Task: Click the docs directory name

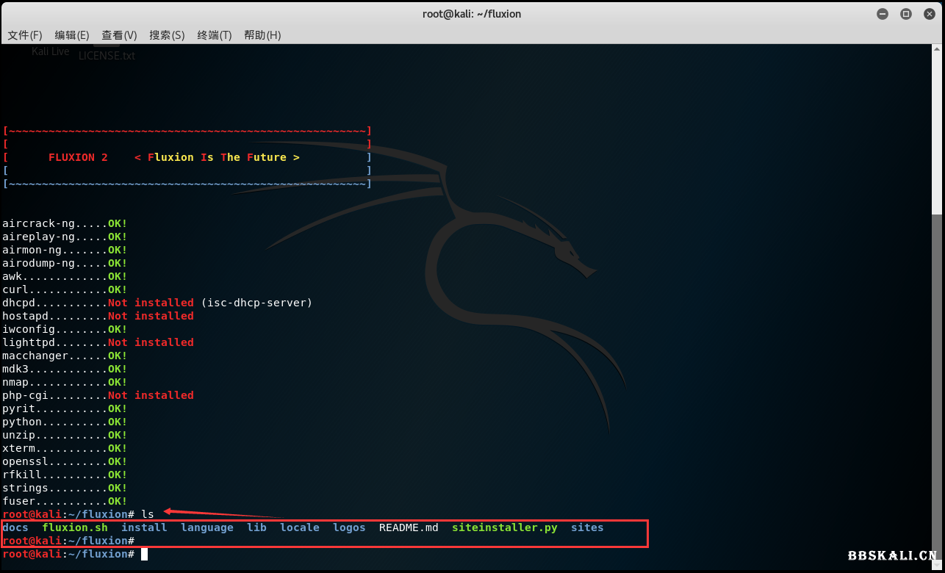Action: 15,527
